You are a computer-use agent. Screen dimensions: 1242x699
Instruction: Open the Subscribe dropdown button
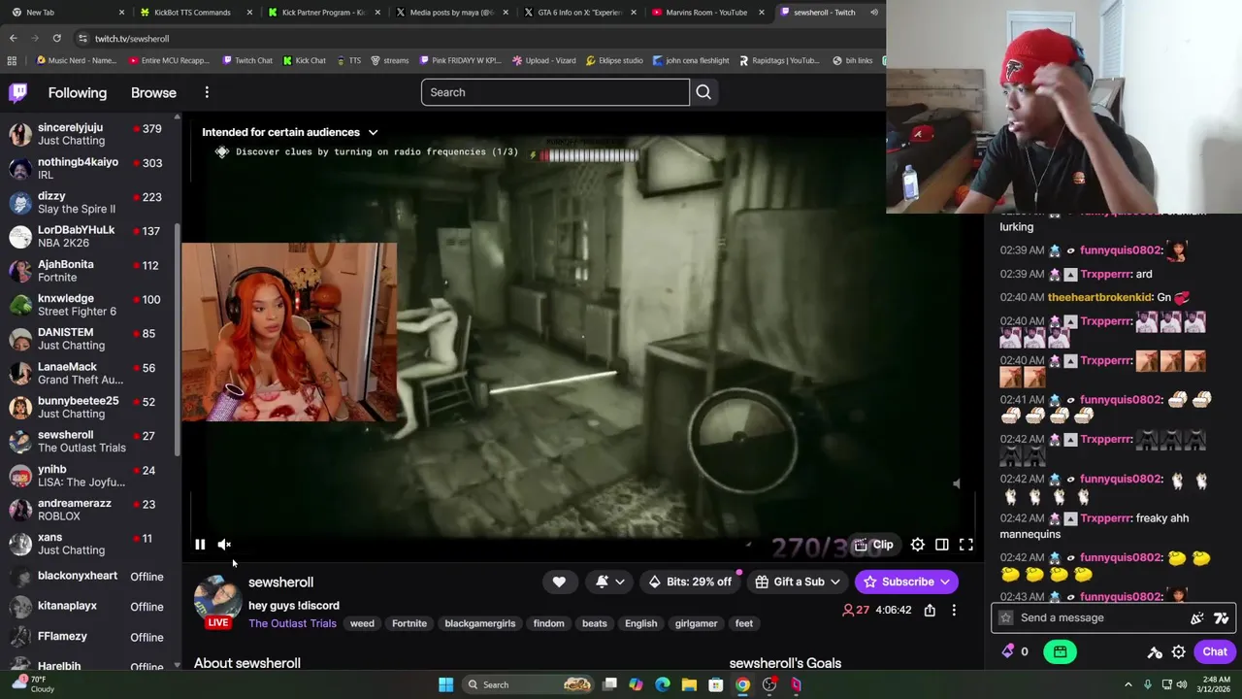[906, 582]
